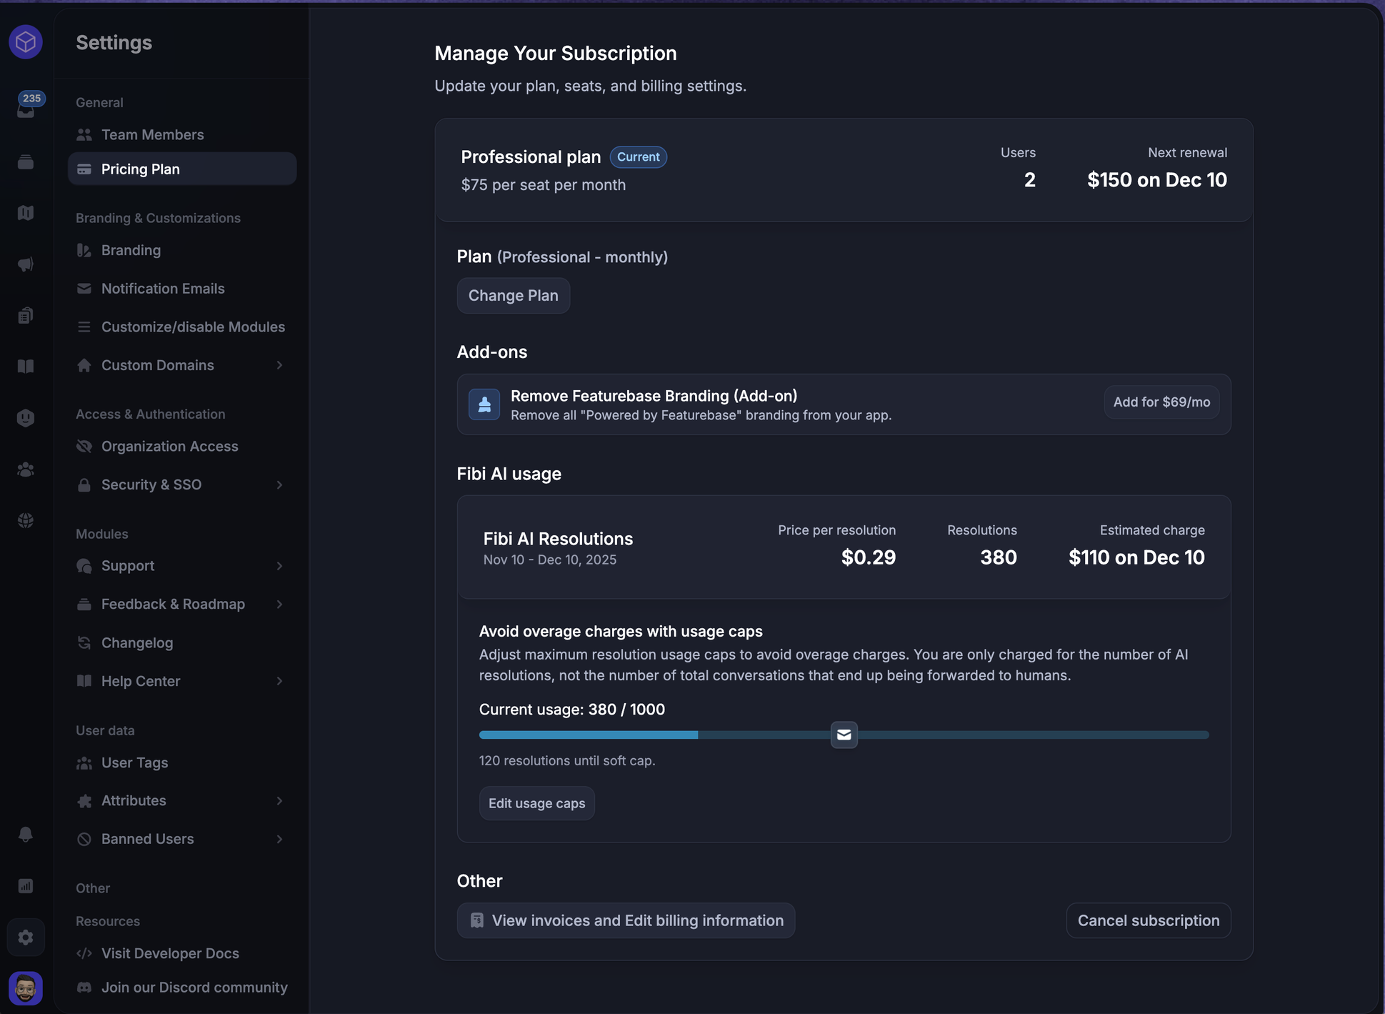Open the feedback boards stack icon
The width and height of the screenshot is (1385, 1014).
[x=26, y=162]
